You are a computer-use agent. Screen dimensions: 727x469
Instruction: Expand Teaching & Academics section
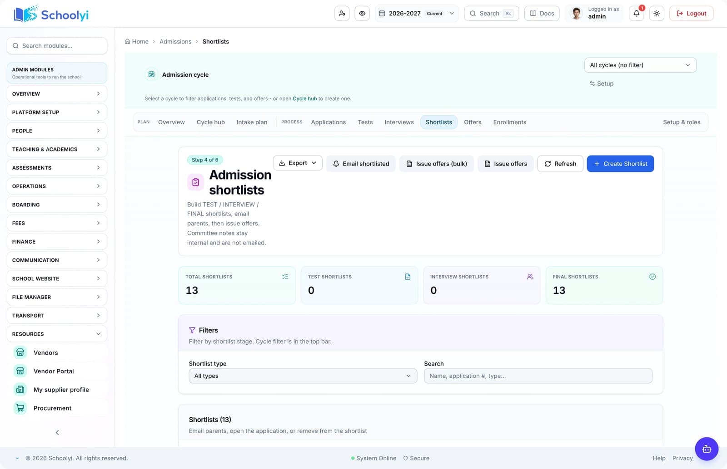(57, 149)
